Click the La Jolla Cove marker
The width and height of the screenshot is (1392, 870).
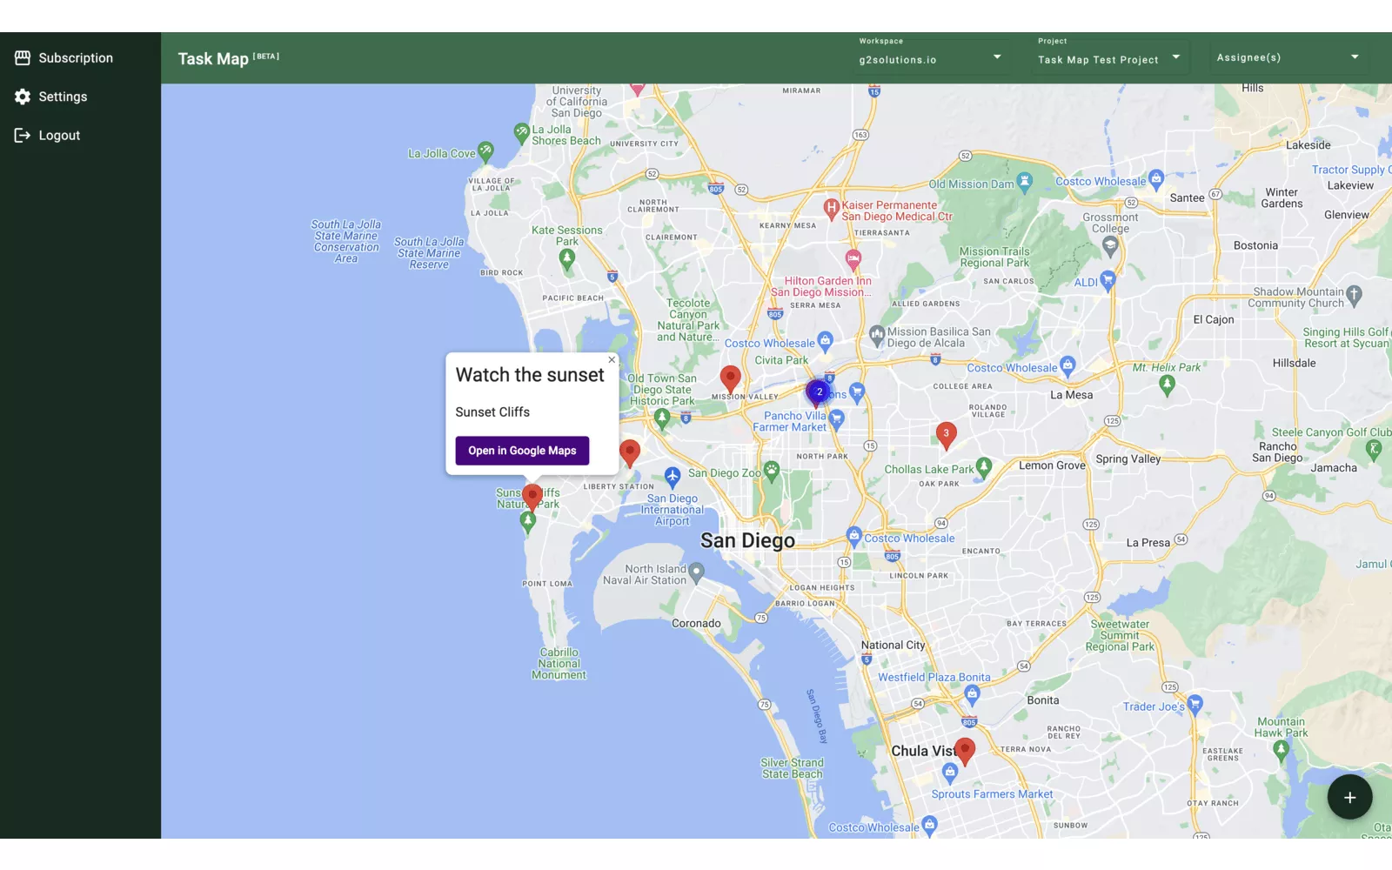[485, 151]
